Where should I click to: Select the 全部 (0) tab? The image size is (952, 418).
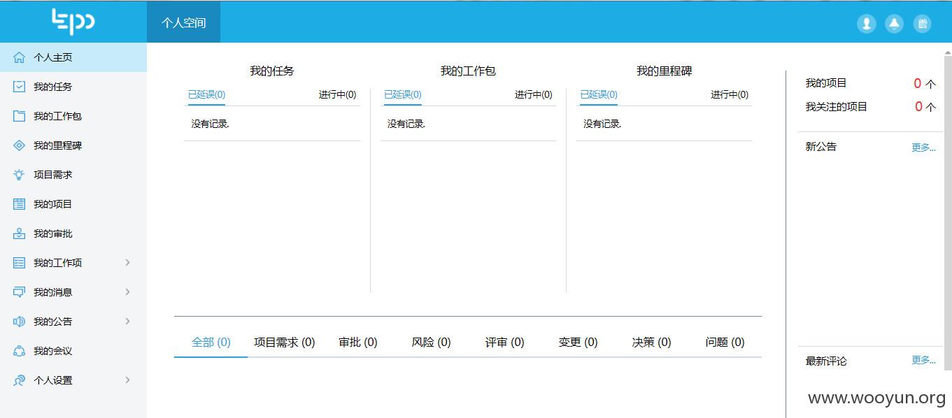211,343
